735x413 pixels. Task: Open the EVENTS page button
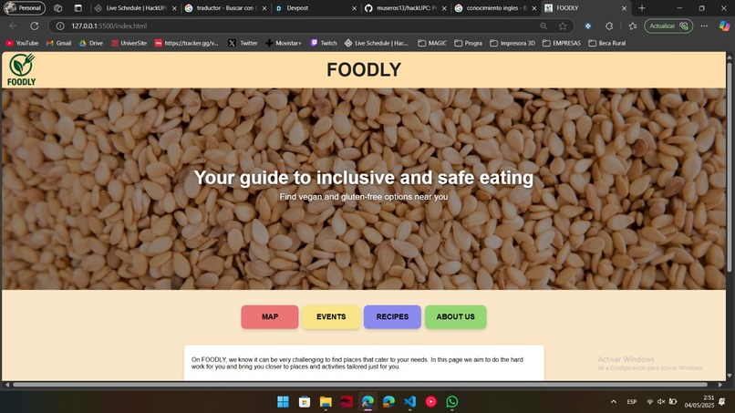point(331,317)
